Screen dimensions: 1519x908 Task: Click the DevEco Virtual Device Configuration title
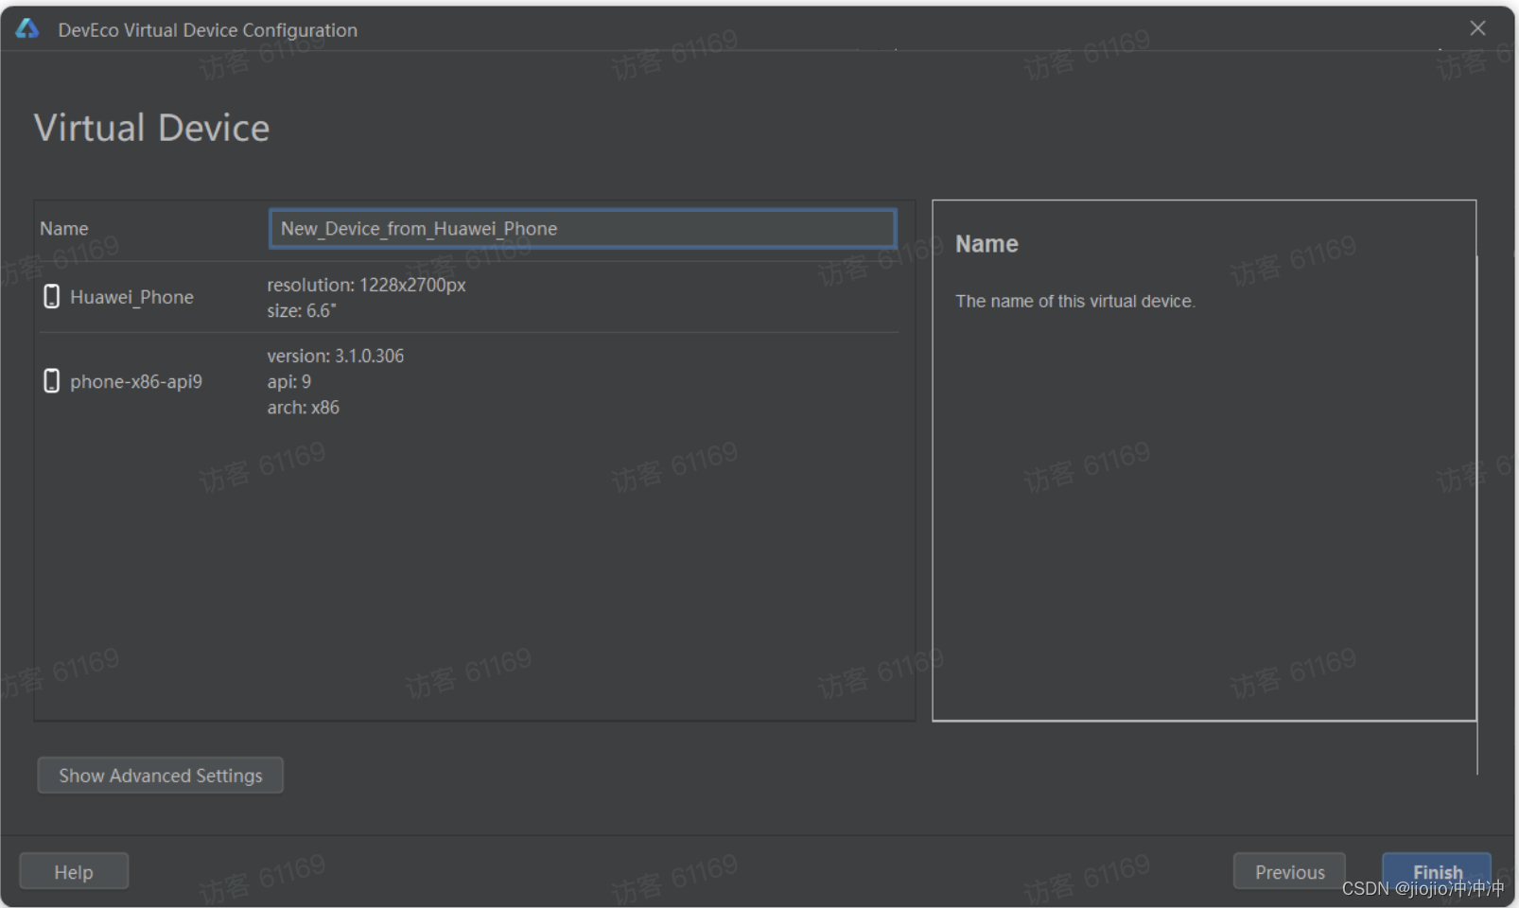(208, 30)
